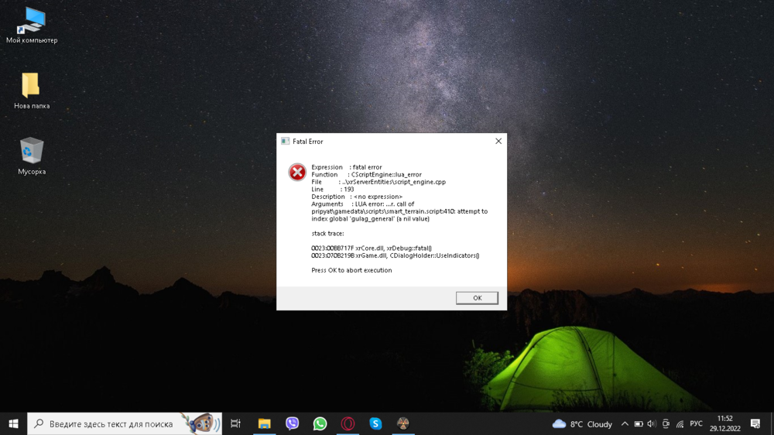Open File Explorer from the taskbar
774x435 pixels.
tap(264, 423)
